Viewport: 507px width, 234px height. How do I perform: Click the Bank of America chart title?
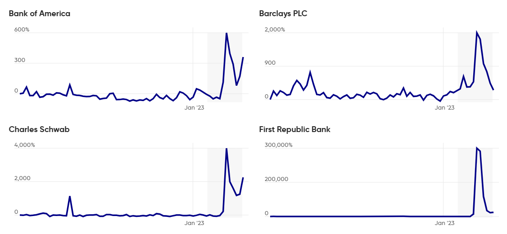tap(40, 13)
